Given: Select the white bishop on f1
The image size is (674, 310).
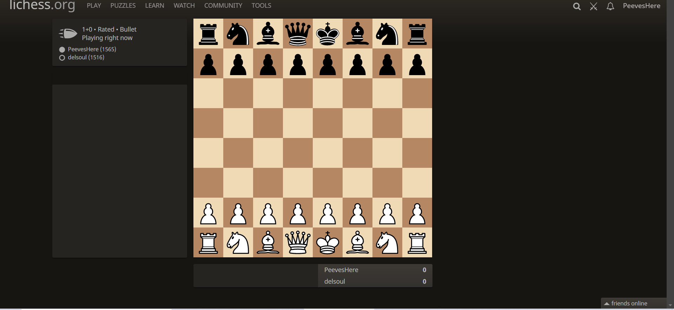Looking at the screenshot, I should (x=357, y=243).
